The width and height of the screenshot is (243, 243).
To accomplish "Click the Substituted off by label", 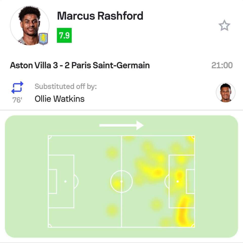I will (x=66, y=86).
